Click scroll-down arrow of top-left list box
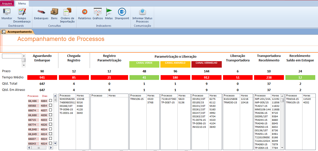The height and width of the screenshot is (151, 318). click(x=24, y=65)
